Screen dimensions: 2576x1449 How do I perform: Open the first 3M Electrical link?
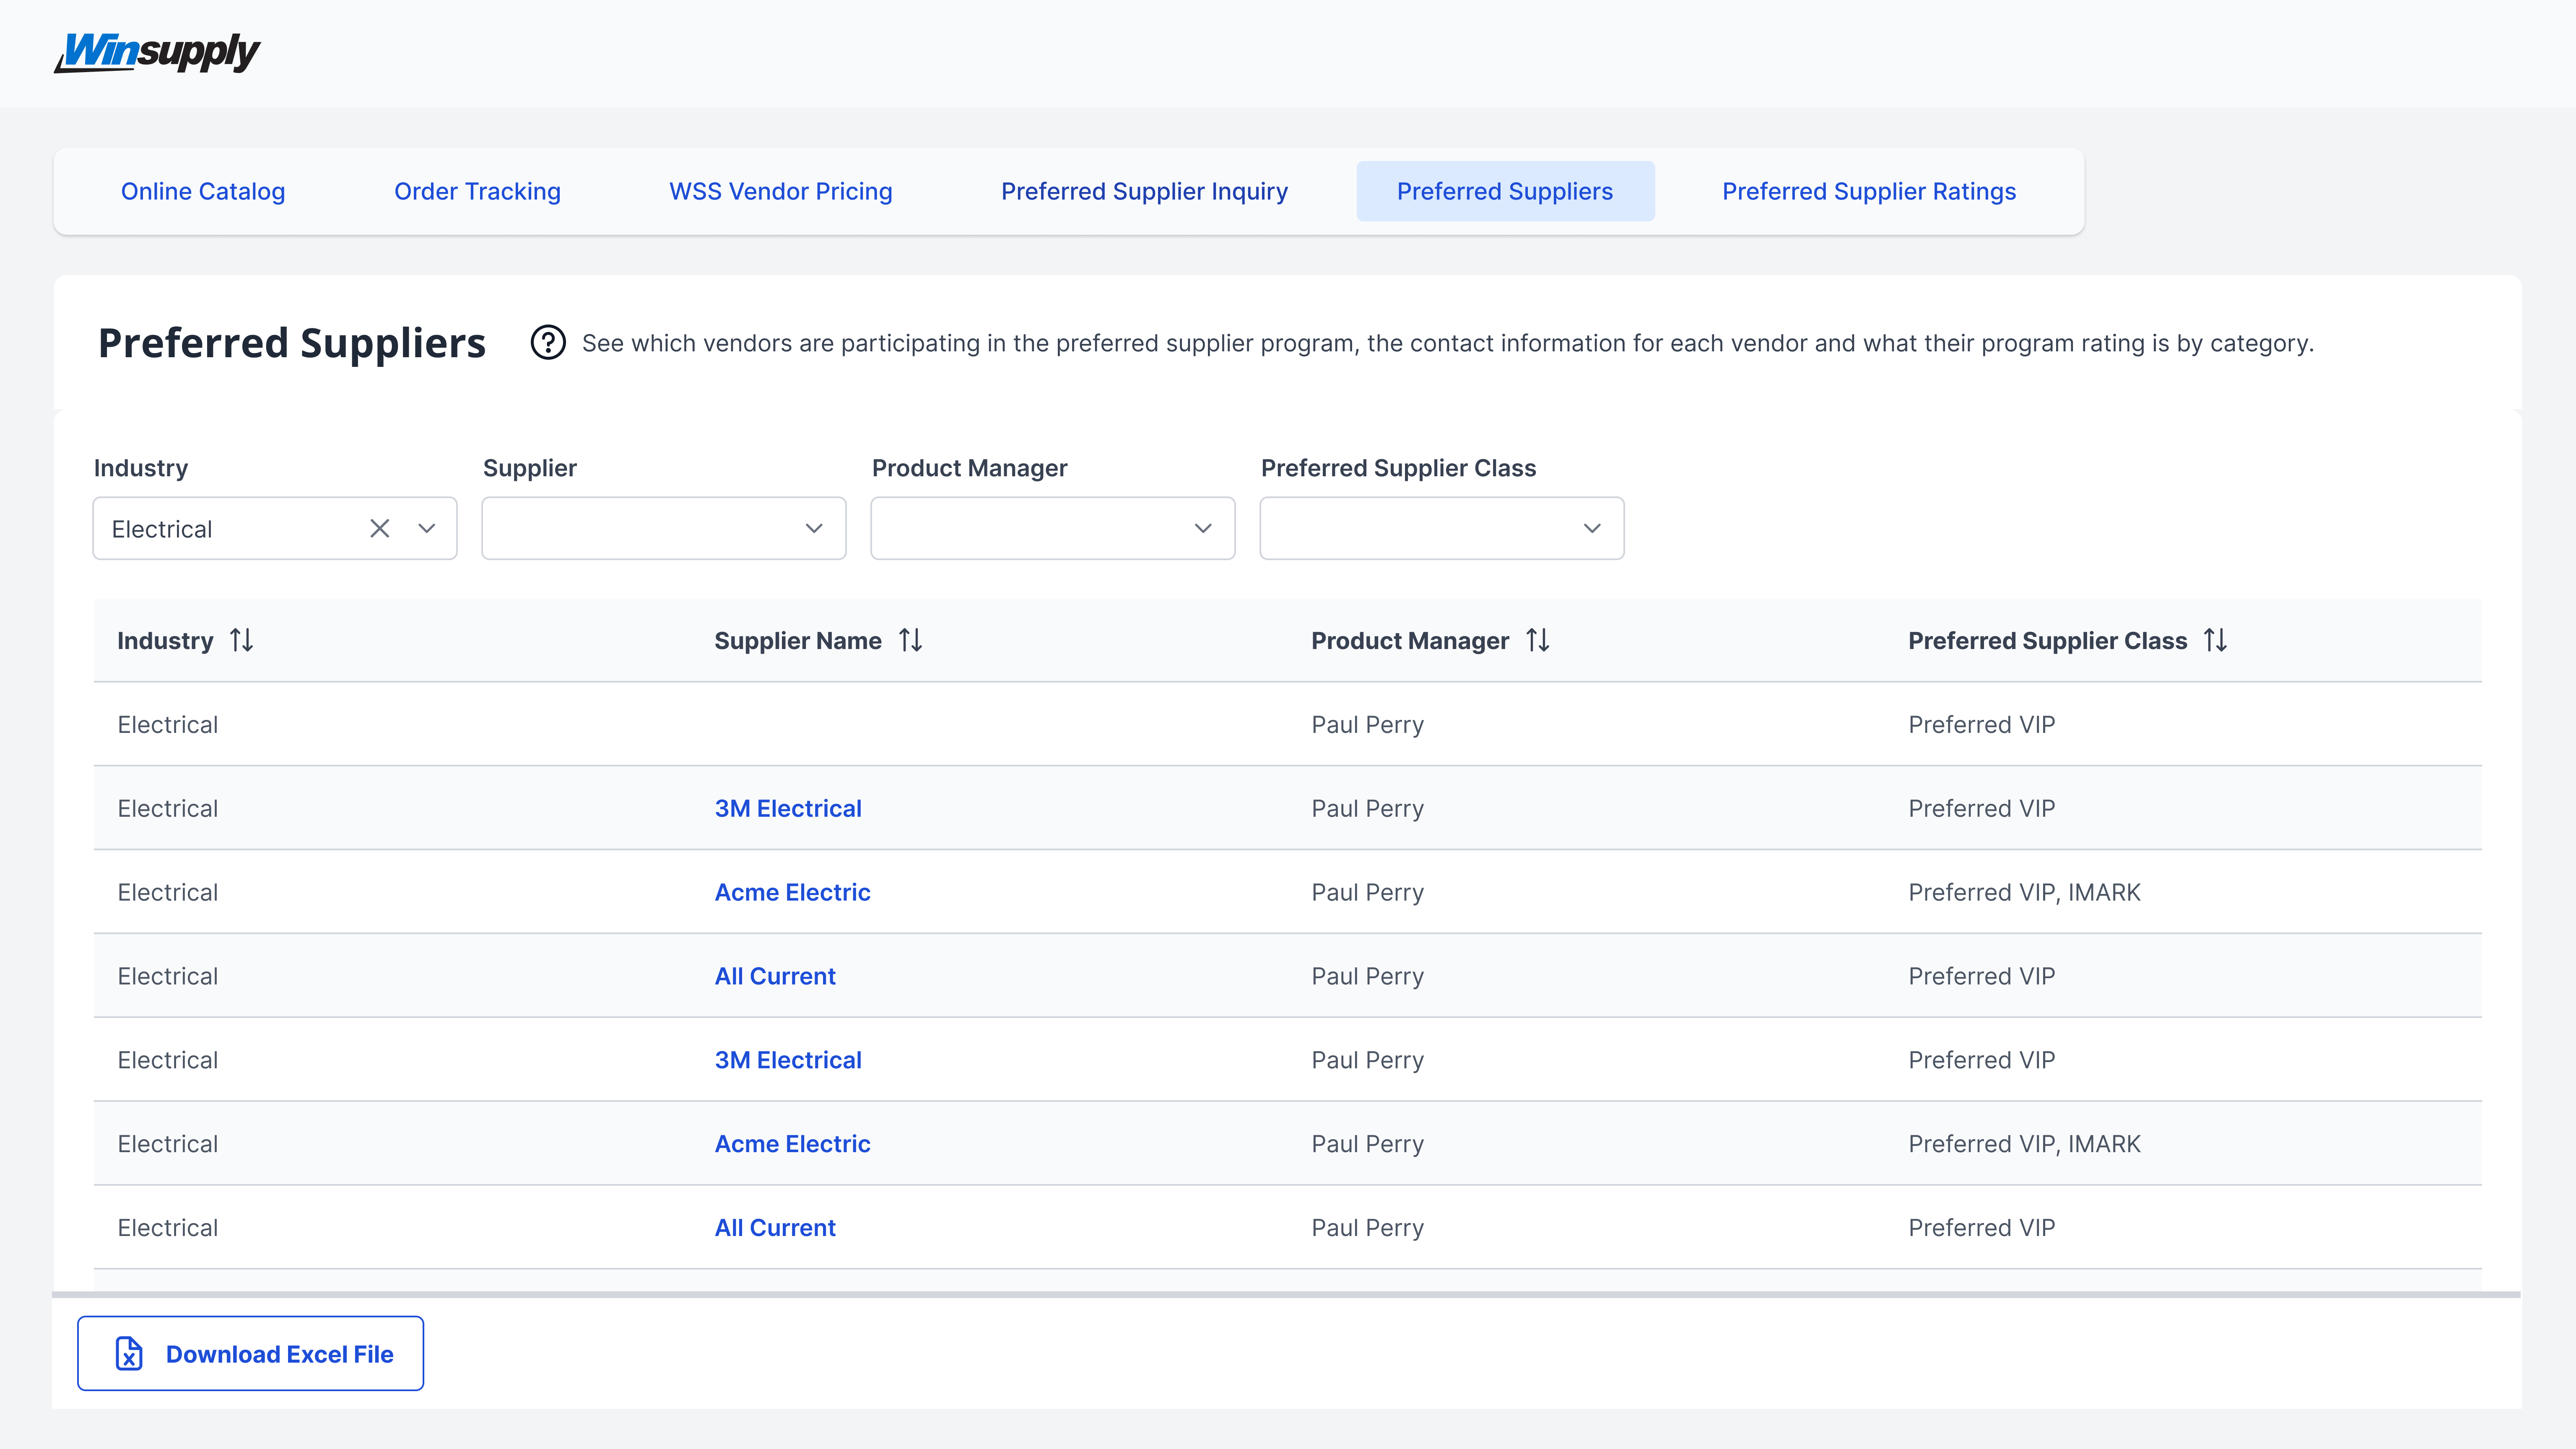click(787, 808)
